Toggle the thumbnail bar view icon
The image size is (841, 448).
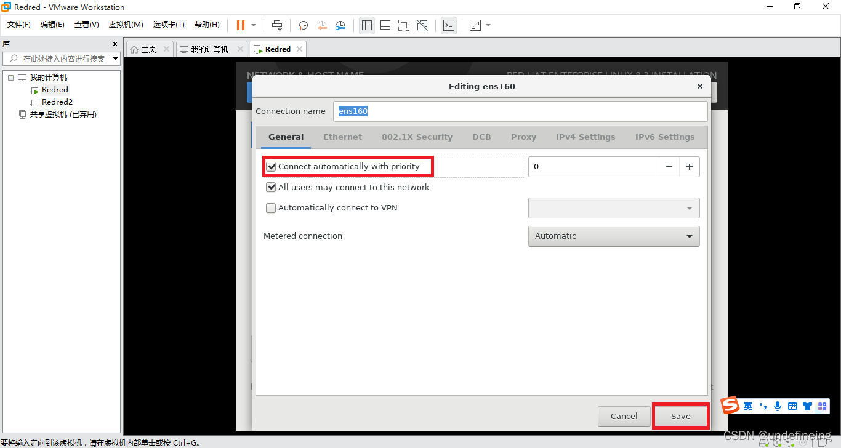385,25
